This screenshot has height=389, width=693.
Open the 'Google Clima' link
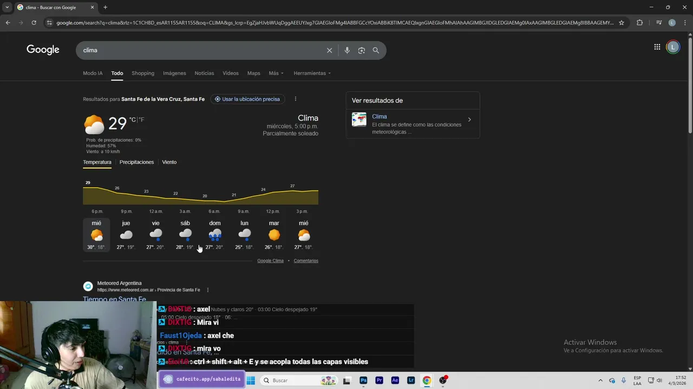pyautogui.click(x=270, y=260)
